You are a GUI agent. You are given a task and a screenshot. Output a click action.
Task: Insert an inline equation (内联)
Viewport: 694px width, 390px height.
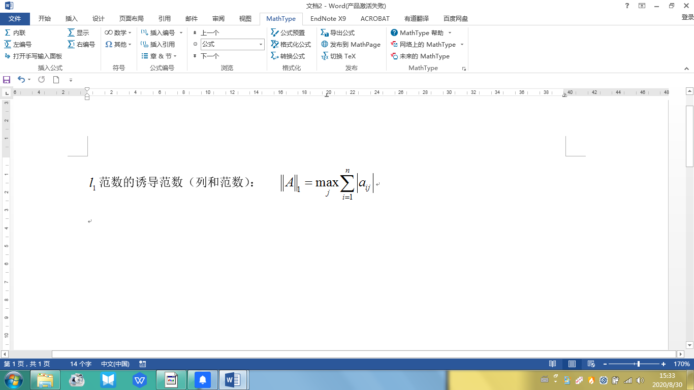click(15, 32)
